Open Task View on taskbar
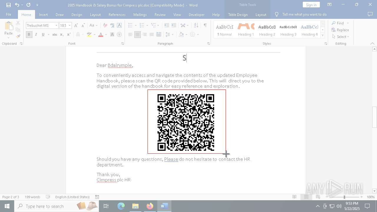The image size is (377, 212). (106, 206)
